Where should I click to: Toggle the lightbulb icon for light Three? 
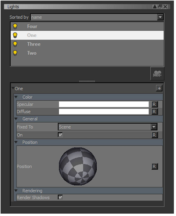point(15,44)
